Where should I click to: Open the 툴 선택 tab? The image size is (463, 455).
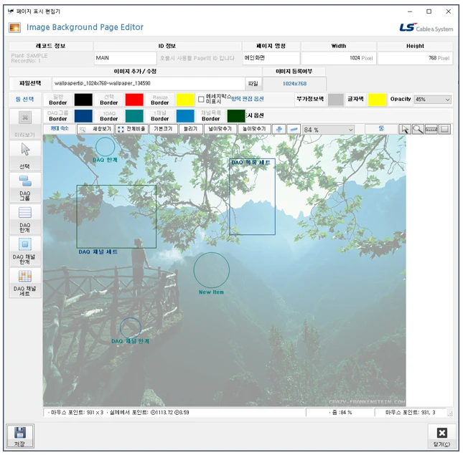coord(25,100)
